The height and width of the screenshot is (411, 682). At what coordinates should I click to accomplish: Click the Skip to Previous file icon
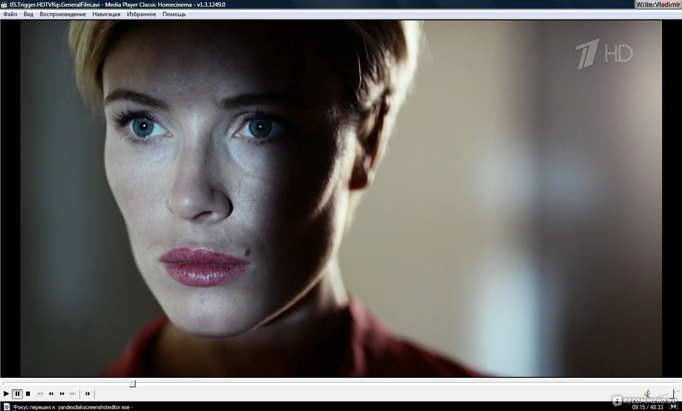point(40,393)
